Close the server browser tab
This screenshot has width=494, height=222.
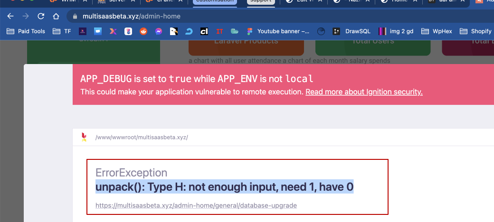click(x=133, y=1)
